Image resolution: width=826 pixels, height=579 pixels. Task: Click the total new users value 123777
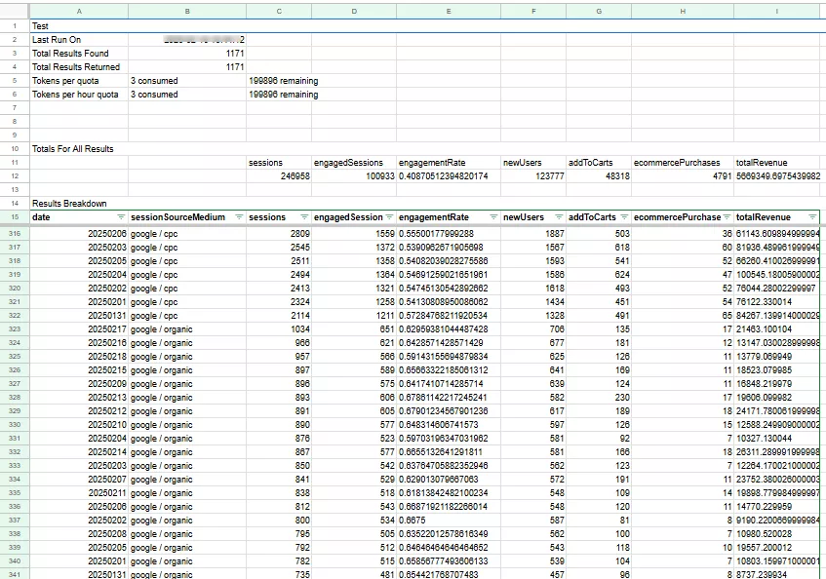tap(533, 175)
